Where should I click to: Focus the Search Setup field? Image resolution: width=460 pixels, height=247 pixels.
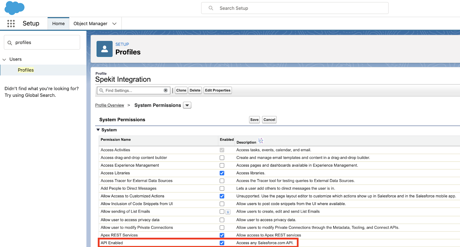click(295, 8)
